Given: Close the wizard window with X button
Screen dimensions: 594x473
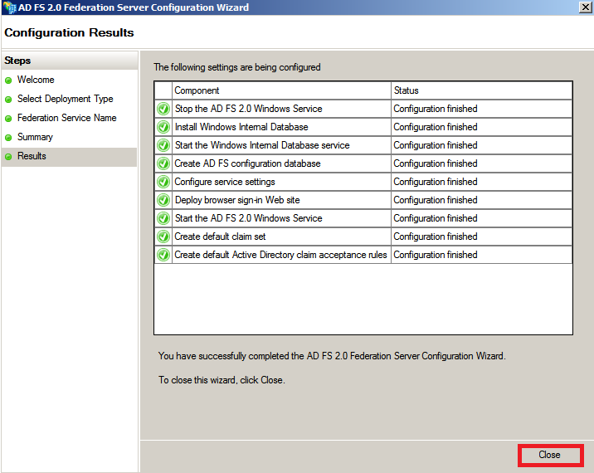Looking at the screenshot, I should pyautogui.click(x=585, y=7).
